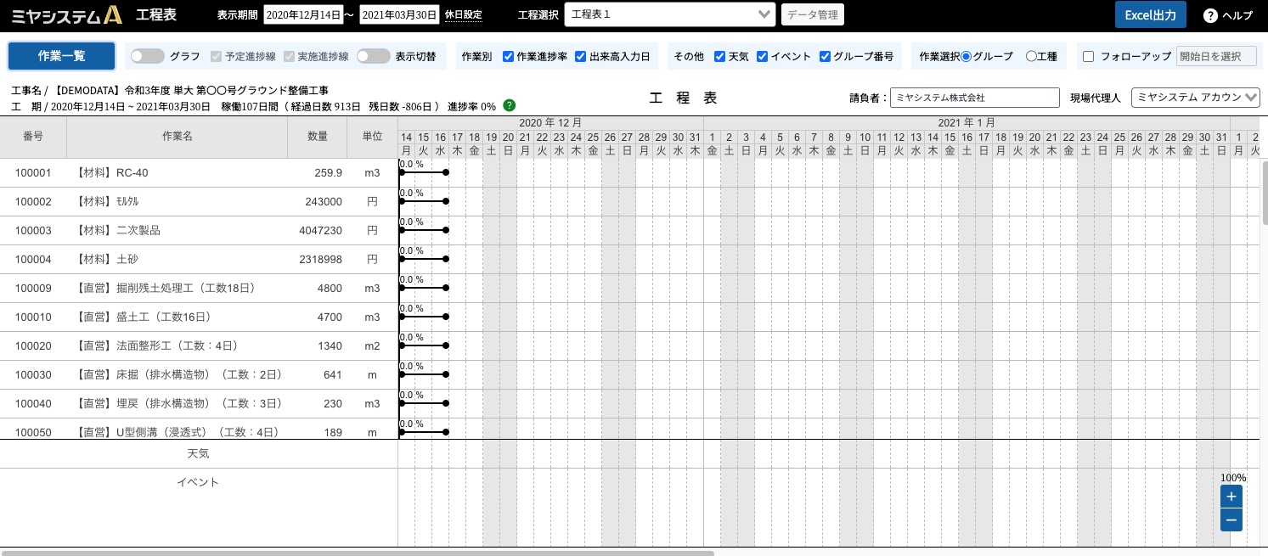
Task: Click the 番号 column header
Action: [x=33, y=137]
